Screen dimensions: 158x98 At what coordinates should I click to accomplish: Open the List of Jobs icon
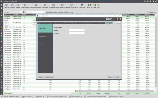pos(82,6)
